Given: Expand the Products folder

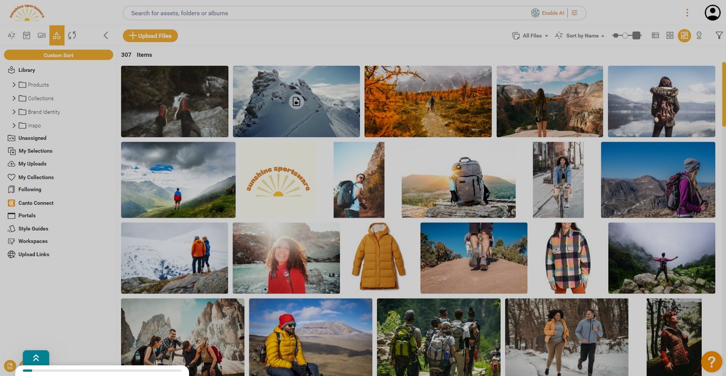Looking at the screenshot, I should coord(14,85).
